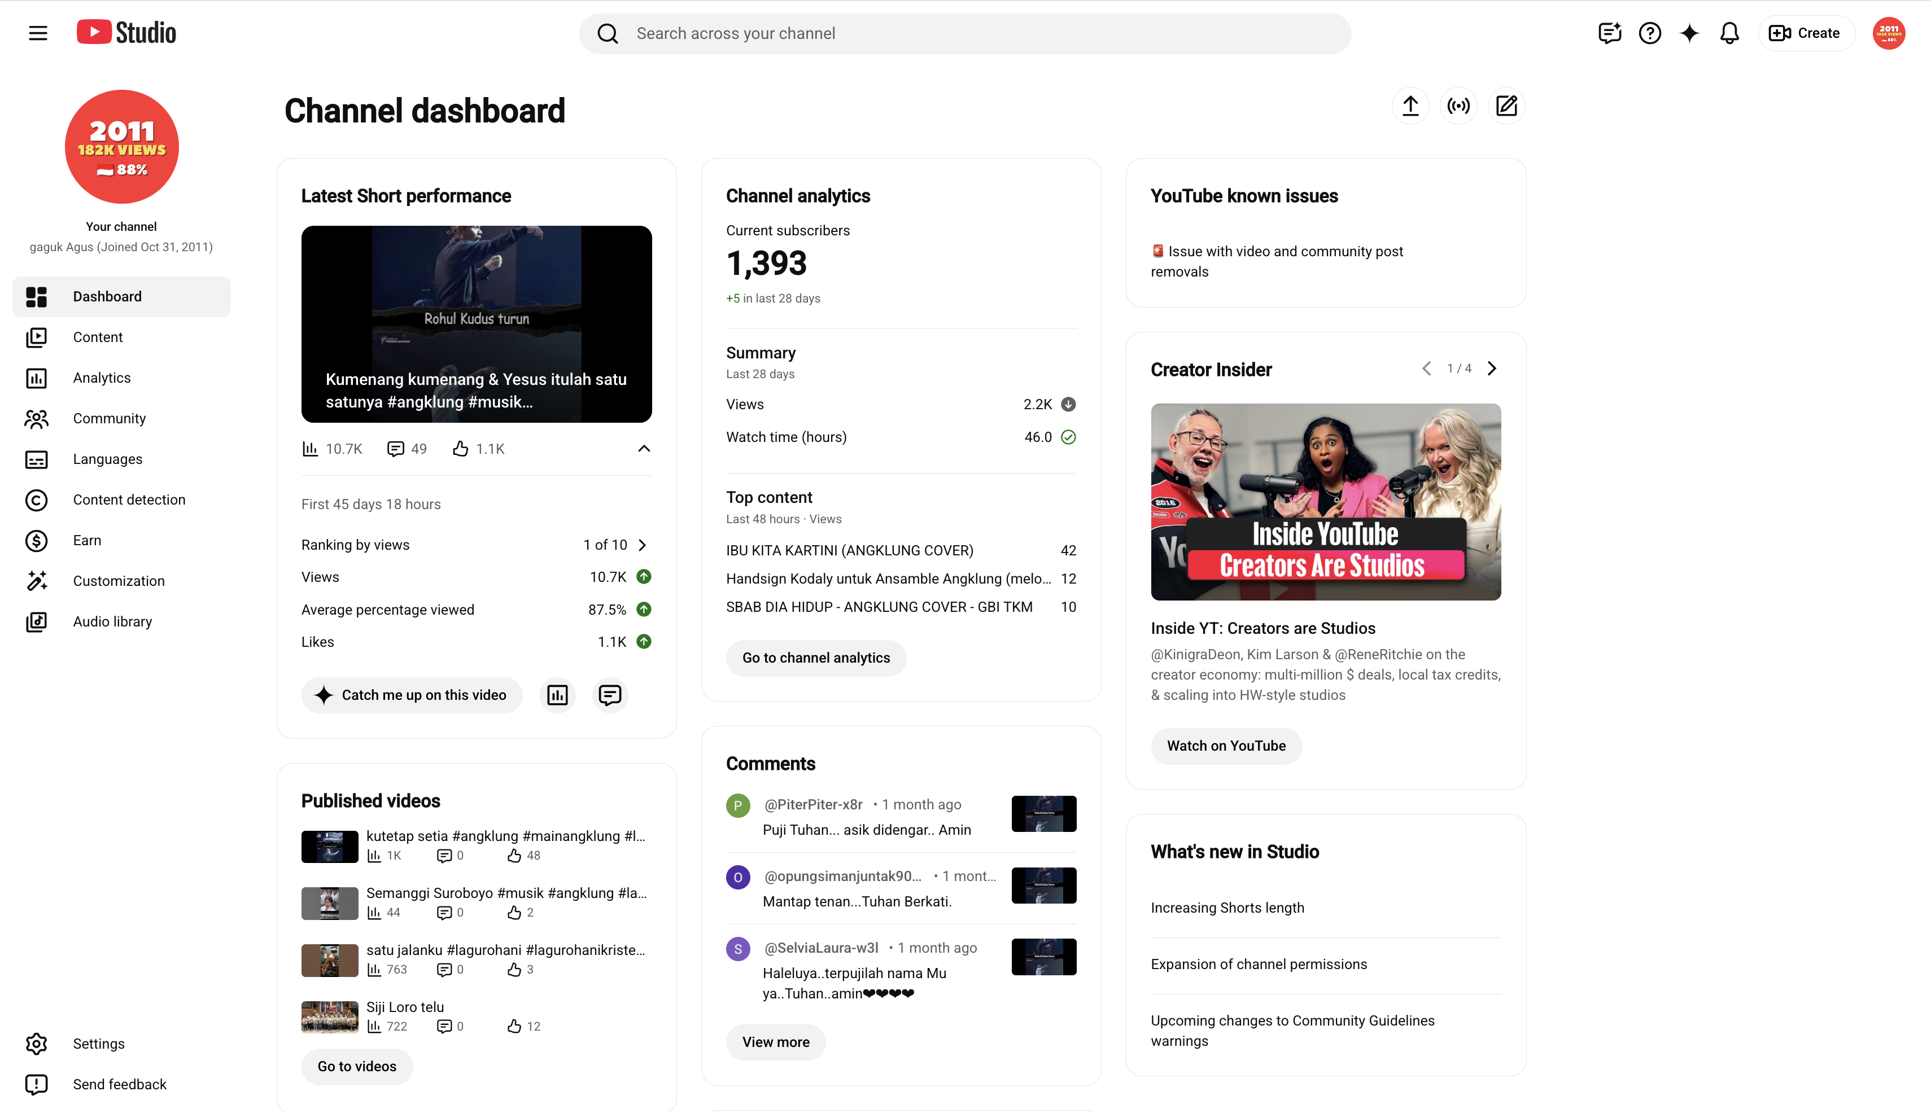Click the comments icon showing 49
The image size is (1931, 1113).
(x=395, y=449)
